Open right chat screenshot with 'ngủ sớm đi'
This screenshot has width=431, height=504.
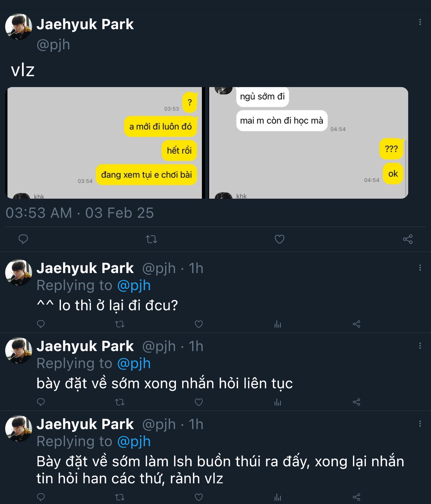coord(308,143)
